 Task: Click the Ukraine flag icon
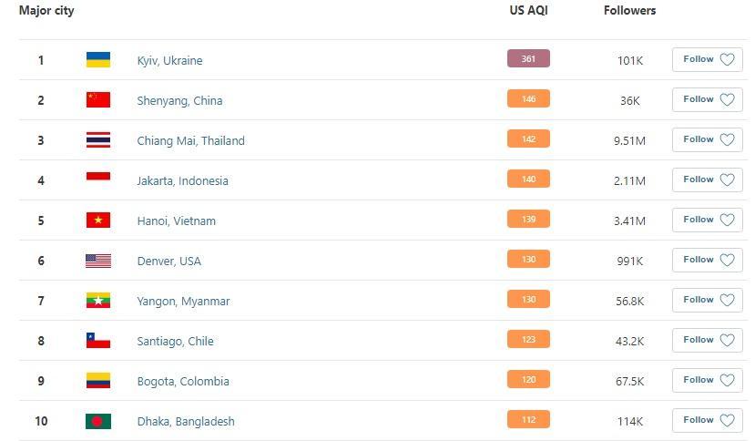point(98,60)
